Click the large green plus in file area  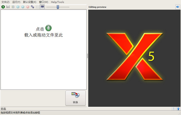[49, 28]
